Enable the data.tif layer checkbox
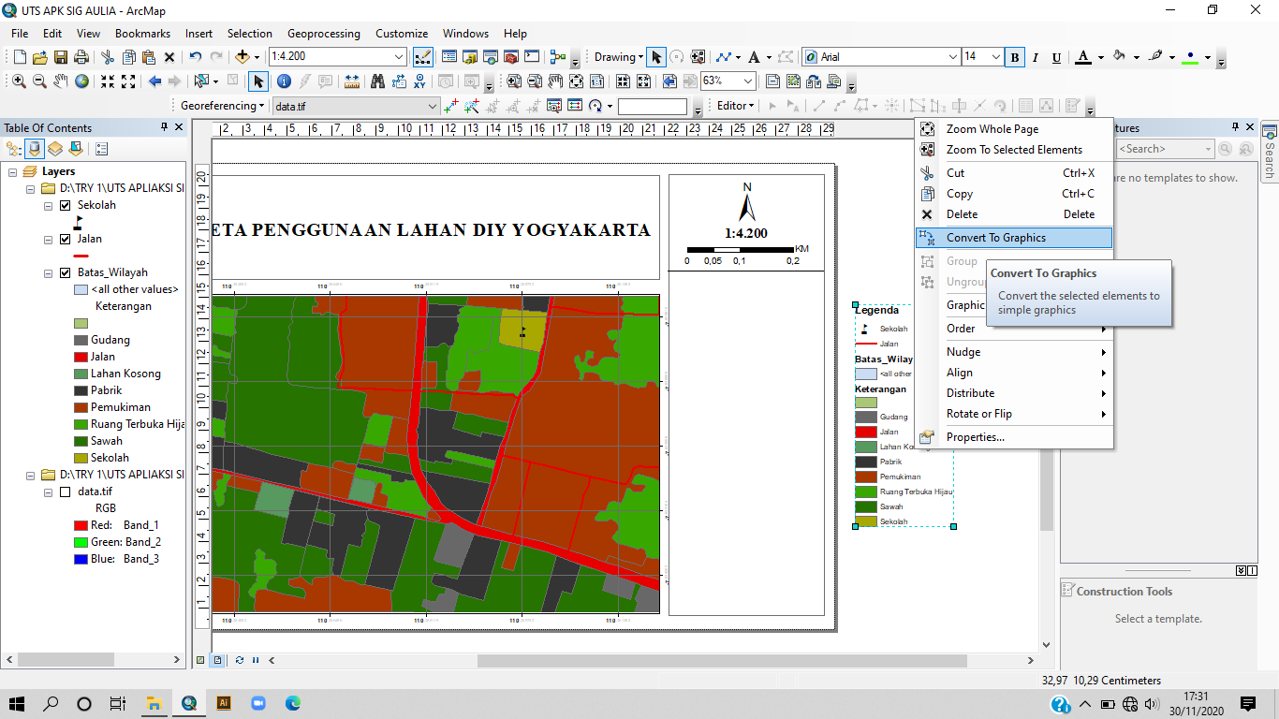 (65, 492)
